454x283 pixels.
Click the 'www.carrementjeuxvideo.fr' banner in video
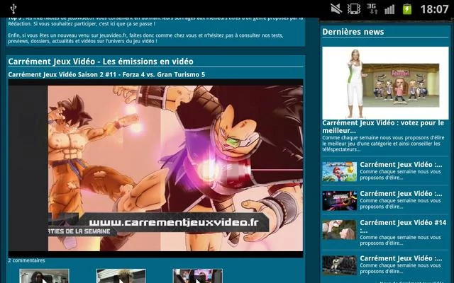tap(174, 222)
